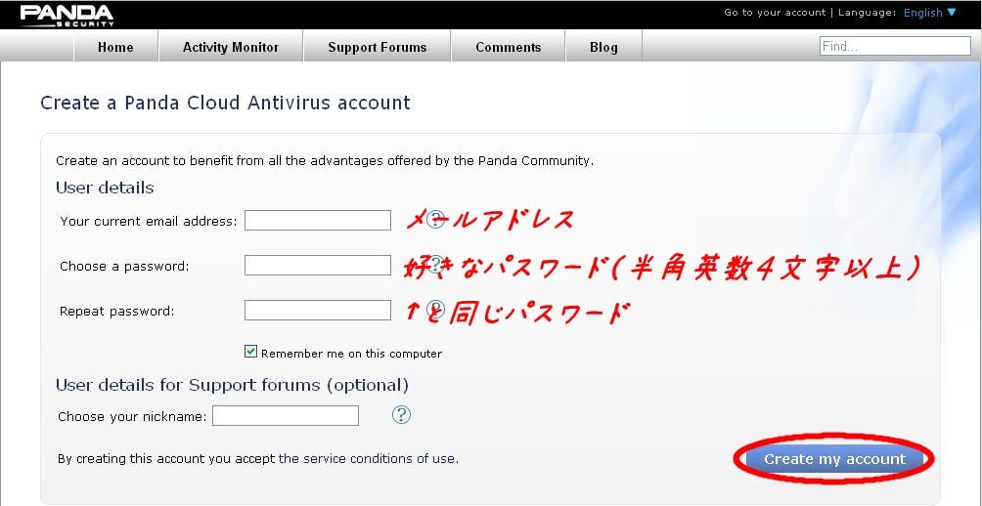Click into the Choose a password field
Image resolution: width=982 pixels, height=506 pixels.
pyautogui.click(x=318, y=266)
